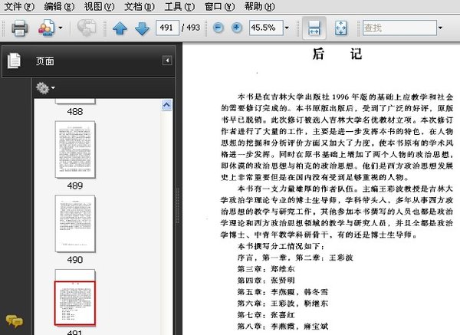
Task: Expand the zoom percentage dropdown
Action: click(286, 28)
